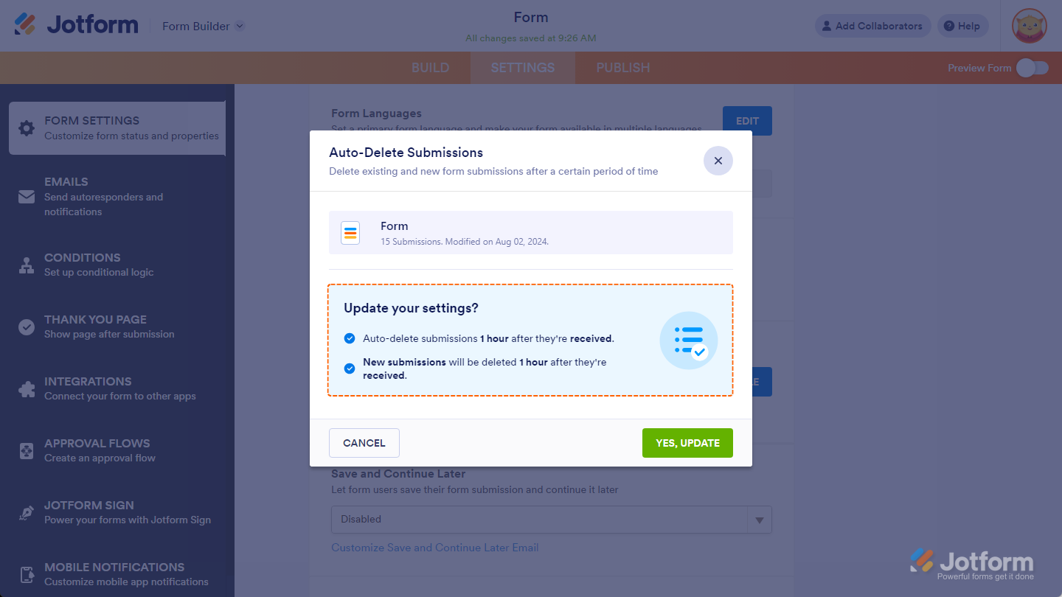The width and height of the screenshot is (1062, 597).
Task: Click the New submissions deletion checkmark
Action: pyautogui.click(x=350, y=369)
